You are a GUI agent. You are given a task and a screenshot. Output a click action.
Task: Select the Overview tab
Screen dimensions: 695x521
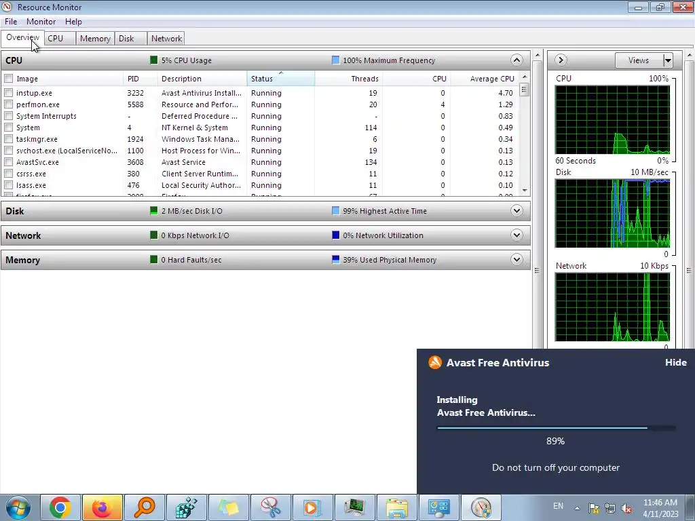[22, 38]
